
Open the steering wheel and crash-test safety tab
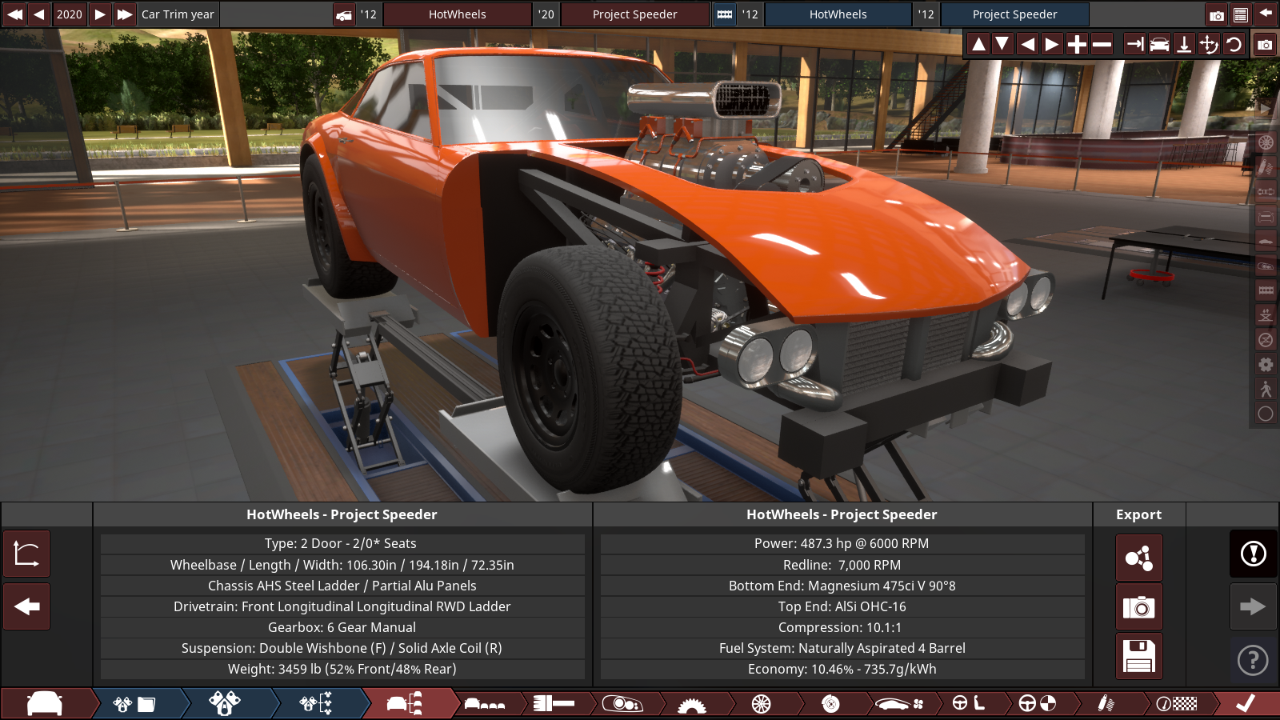[x=1038, y=704]
